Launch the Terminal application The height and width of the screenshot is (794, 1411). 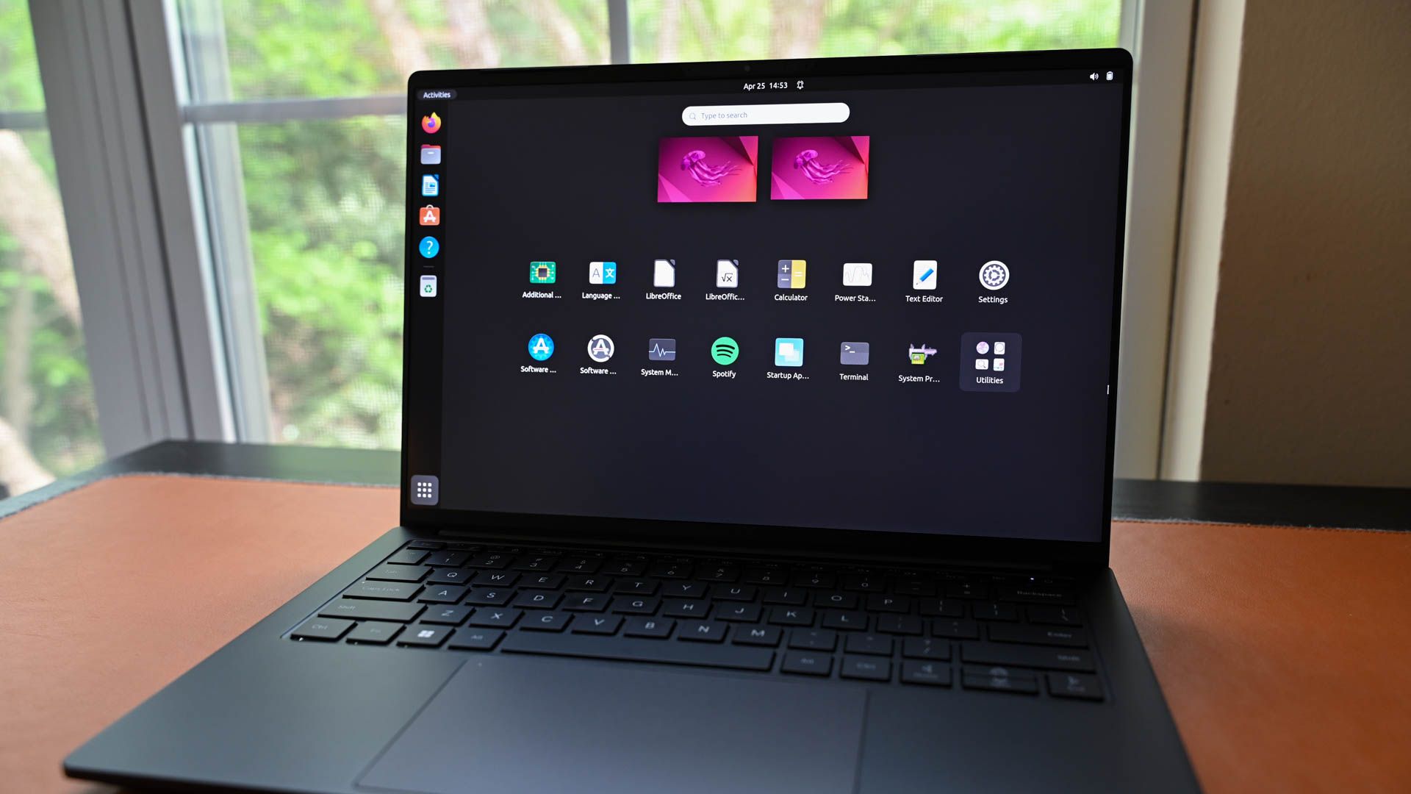852,352
